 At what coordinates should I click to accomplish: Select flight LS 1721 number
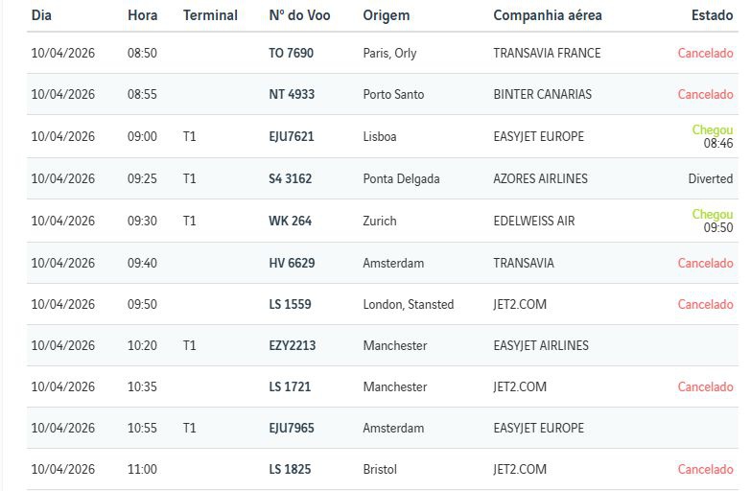290,387
